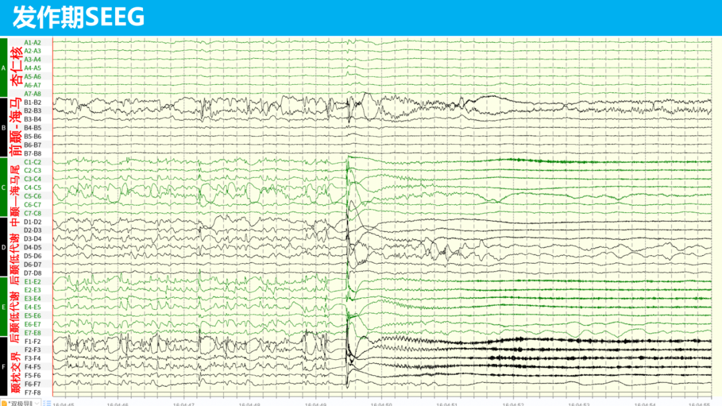
Task: Click the checklist channel settings icon
Action: (47, 403)
